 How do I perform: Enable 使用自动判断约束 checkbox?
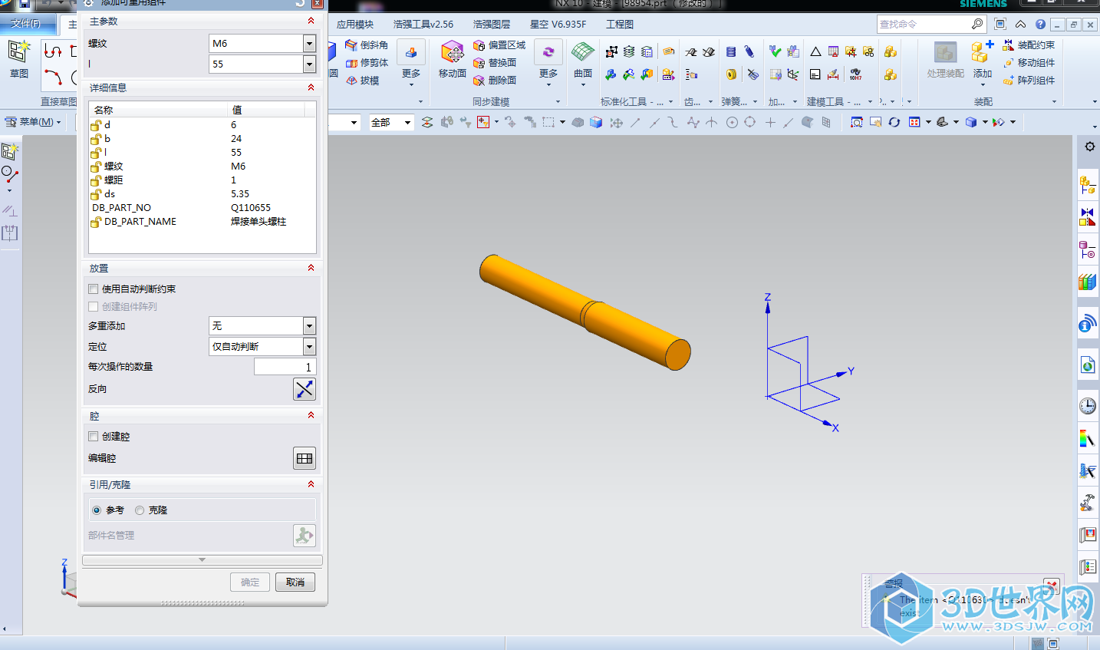pyautogui.click(x=94, y=289)
